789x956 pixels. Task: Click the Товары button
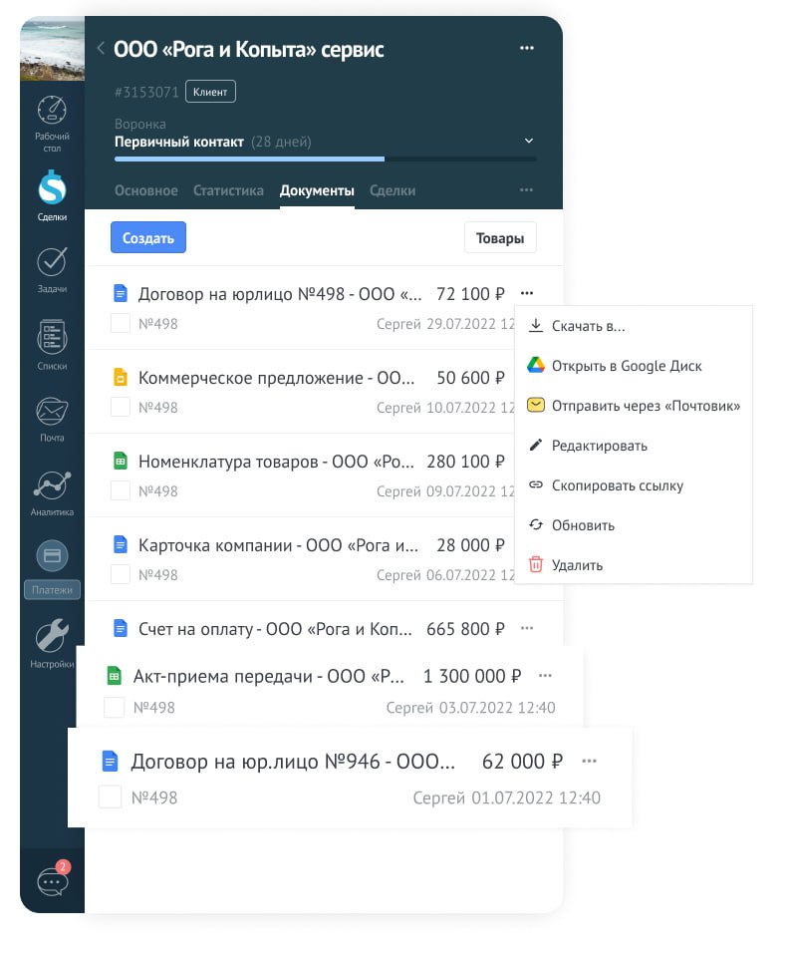pyautogui.click(x=500, y=238)
